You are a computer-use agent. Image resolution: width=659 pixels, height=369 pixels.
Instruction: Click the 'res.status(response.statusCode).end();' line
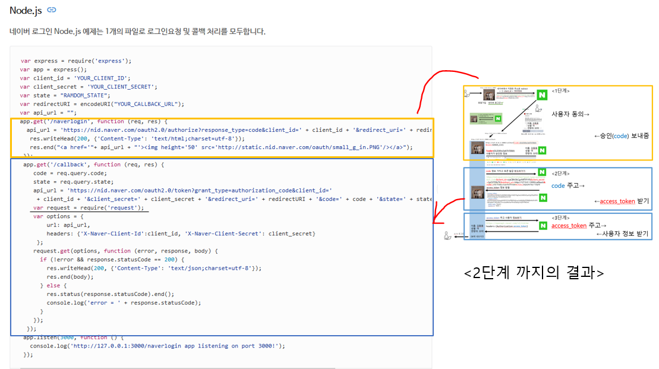(x=110, y=294)
